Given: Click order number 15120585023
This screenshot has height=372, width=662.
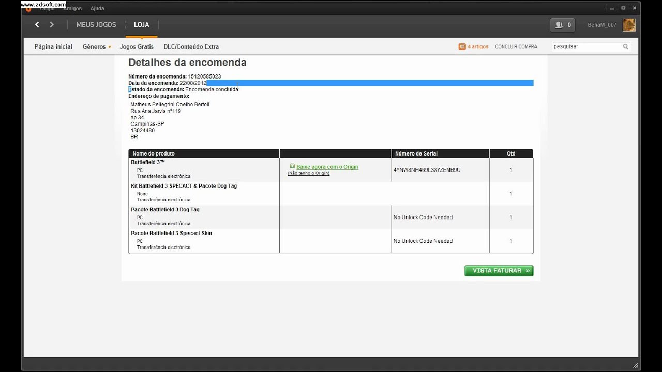Looking at the screenshot, I should (204, 76).
